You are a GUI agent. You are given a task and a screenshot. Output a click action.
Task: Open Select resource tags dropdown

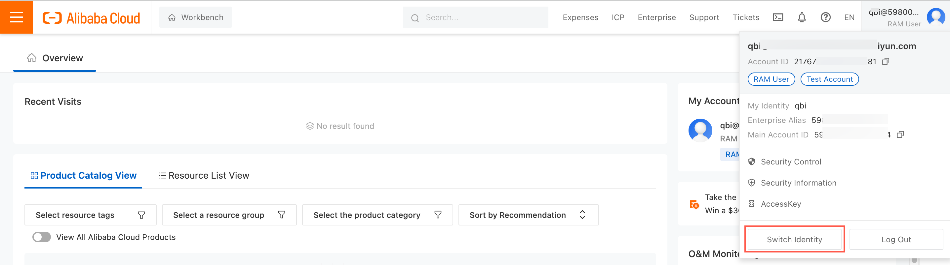[90, 215]
